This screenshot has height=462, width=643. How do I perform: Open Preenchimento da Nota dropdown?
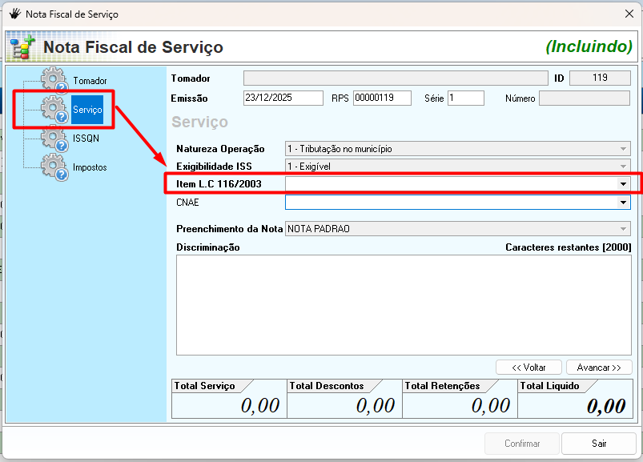pos(622,229)
